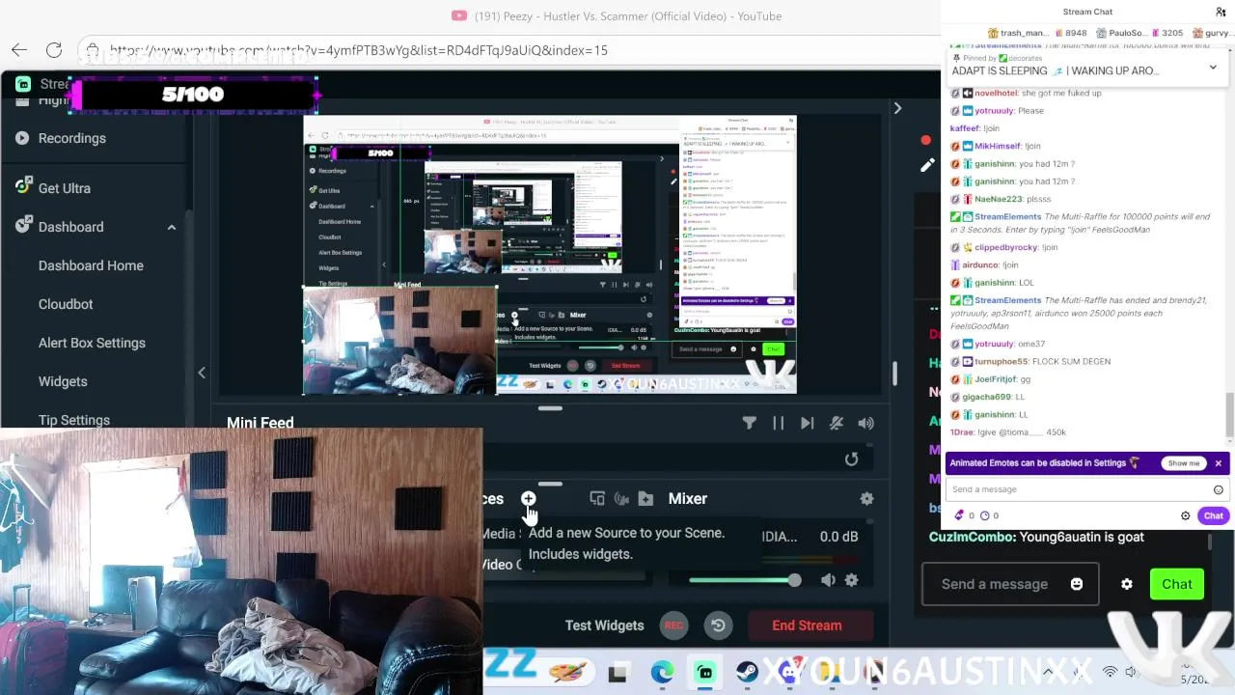1235x695 pixels.
Task: Click MikHimself username in chat
Action: click(x=997, y=146)
